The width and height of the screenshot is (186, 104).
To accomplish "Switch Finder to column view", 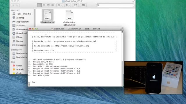I will (x=48, y=5).
